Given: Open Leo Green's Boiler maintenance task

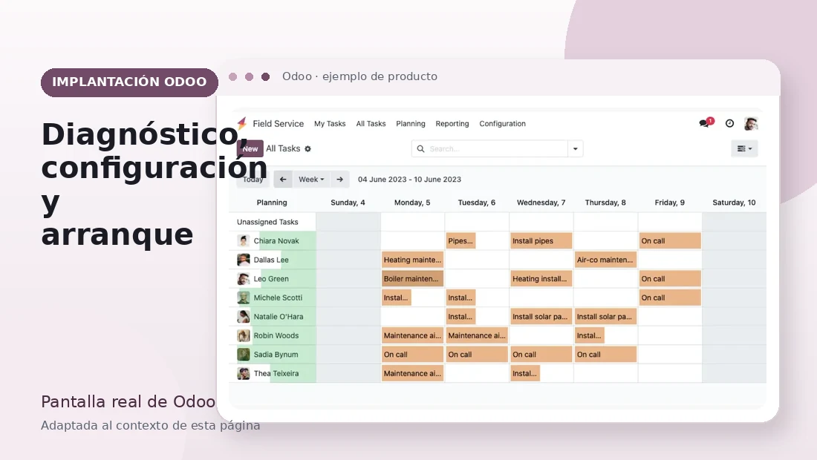Looking at the screenshot, I should [412, 279].
